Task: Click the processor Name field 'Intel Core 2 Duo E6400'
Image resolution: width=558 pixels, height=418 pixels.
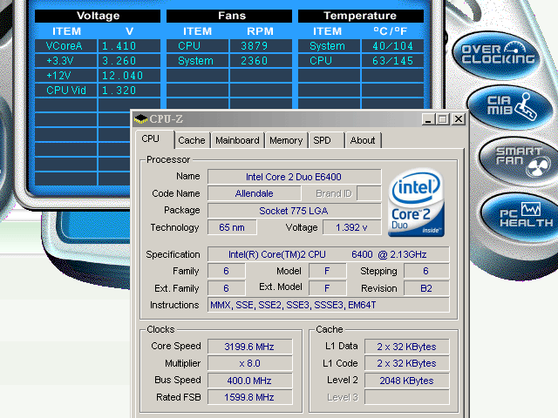Action: 294,177
